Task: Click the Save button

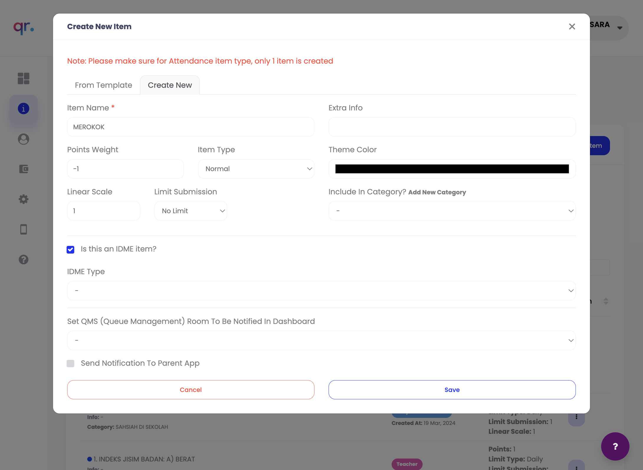Action: point(452,390)
